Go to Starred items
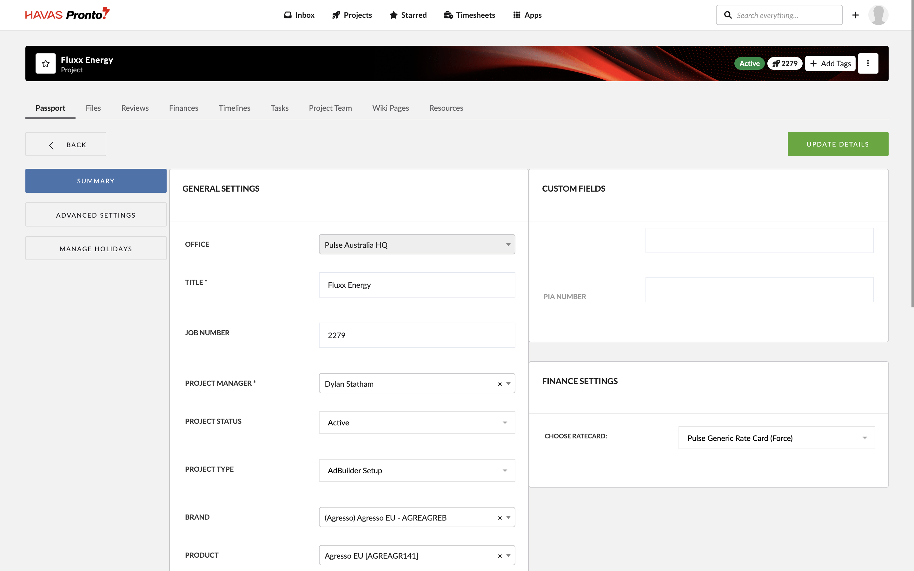 [408, 15]
